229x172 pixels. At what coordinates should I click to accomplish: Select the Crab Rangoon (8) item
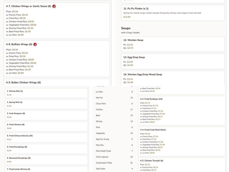[46, 115]
